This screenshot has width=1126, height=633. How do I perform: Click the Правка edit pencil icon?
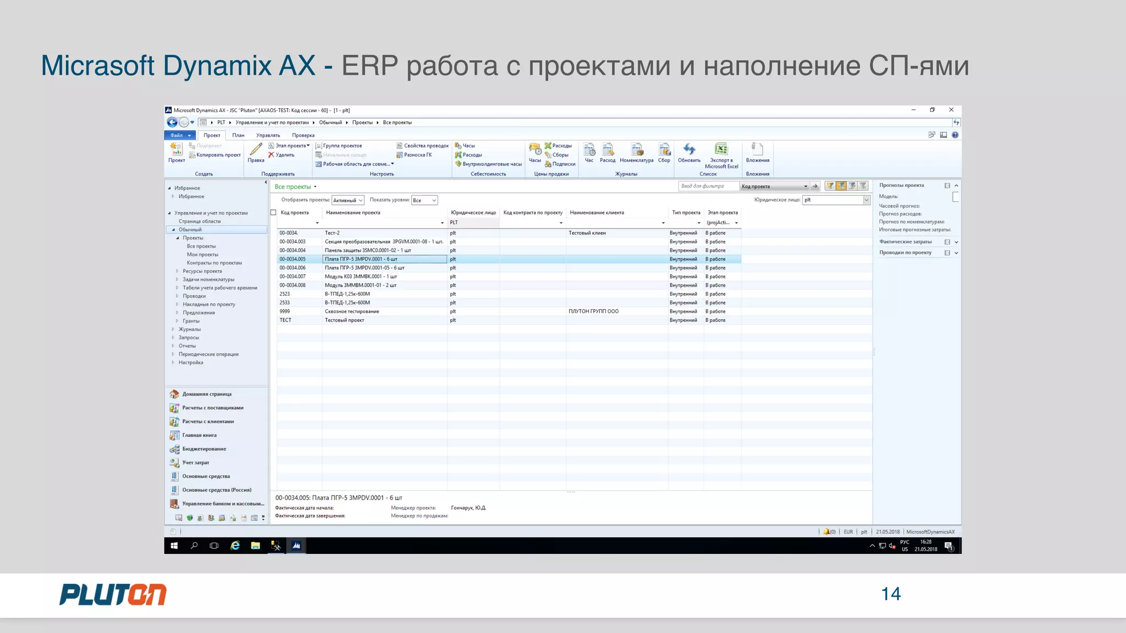click(x=256, y=149)
